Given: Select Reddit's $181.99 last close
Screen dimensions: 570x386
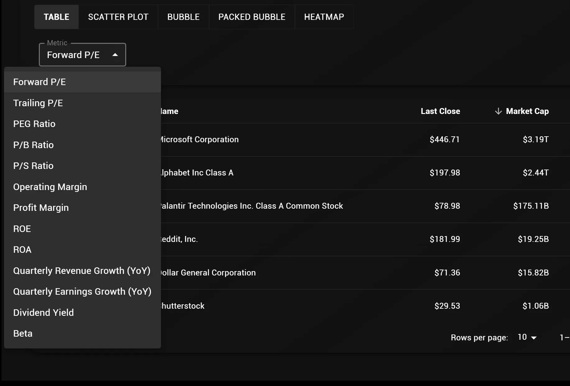Looking at the screenshot, I should [445, 239].
